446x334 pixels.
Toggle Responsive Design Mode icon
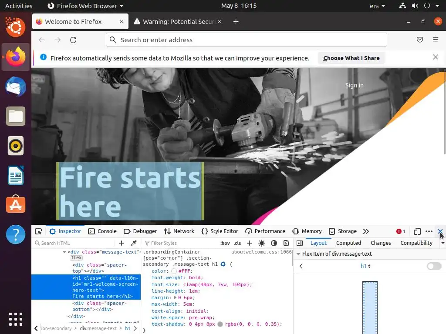[x=417, y=231]
